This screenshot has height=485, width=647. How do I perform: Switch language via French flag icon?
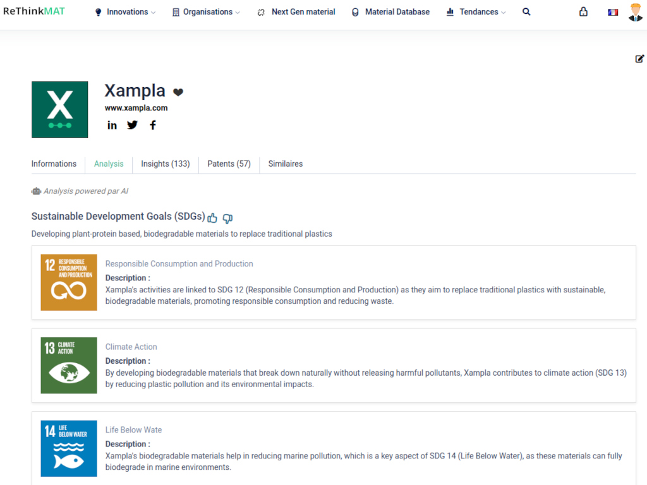click(613, 12)
